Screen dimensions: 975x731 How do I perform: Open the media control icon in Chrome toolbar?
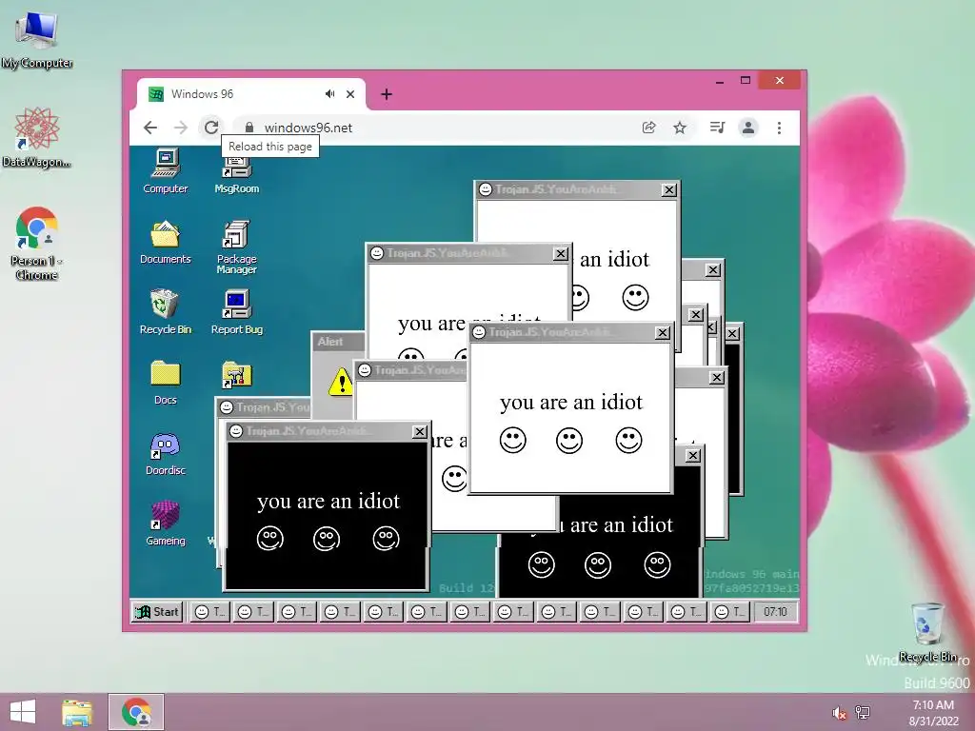[717, 128]
